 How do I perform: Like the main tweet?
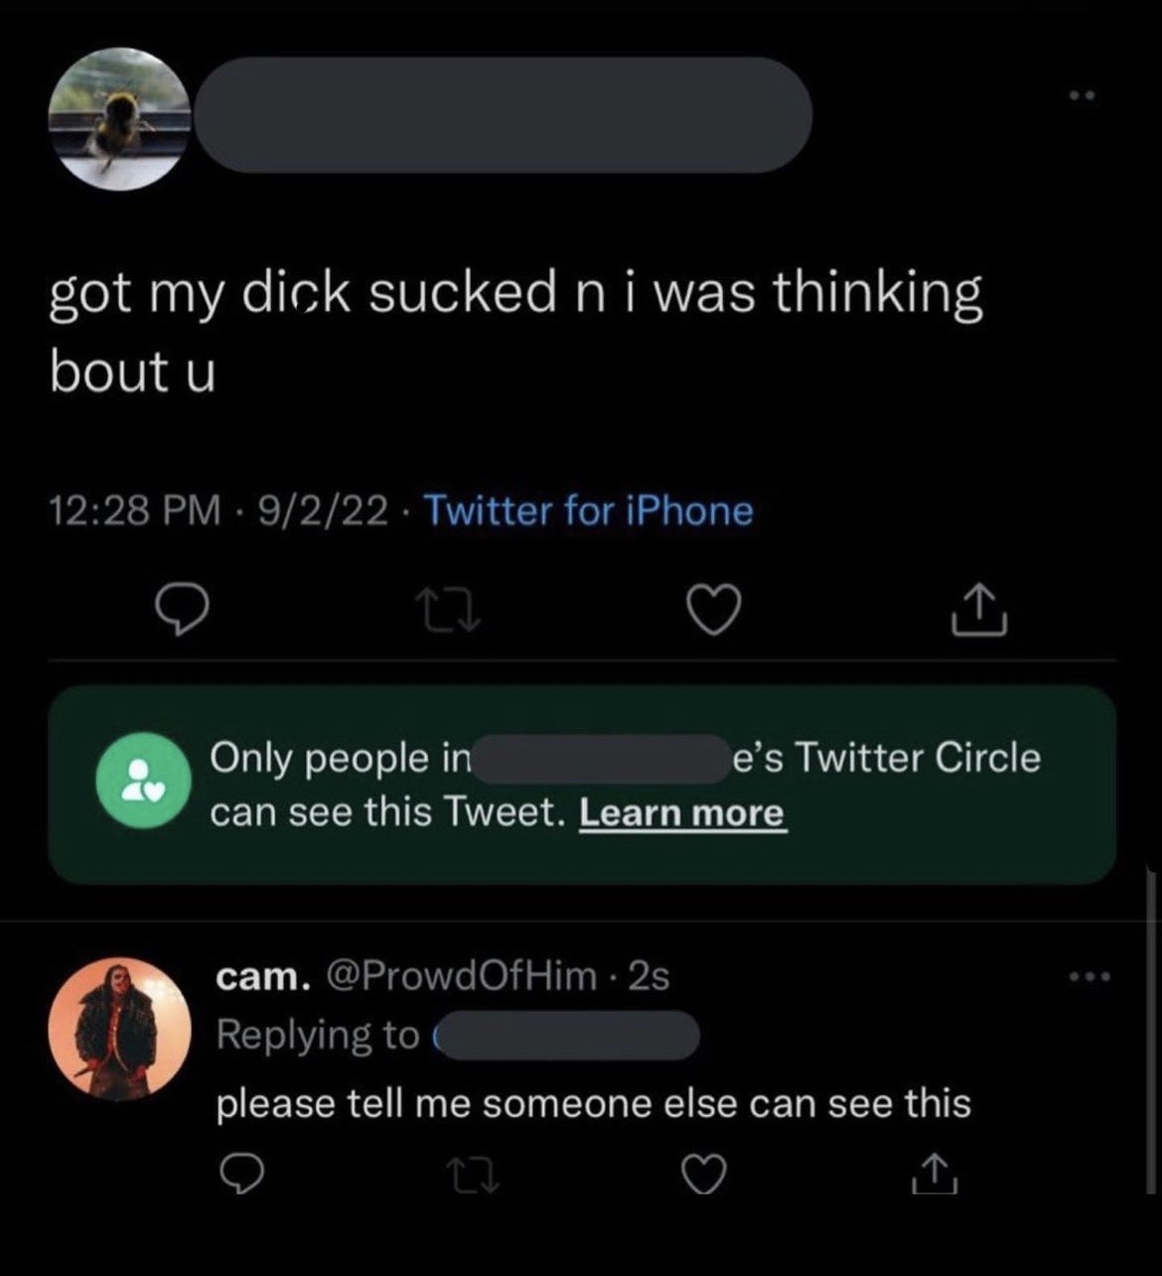713,611
